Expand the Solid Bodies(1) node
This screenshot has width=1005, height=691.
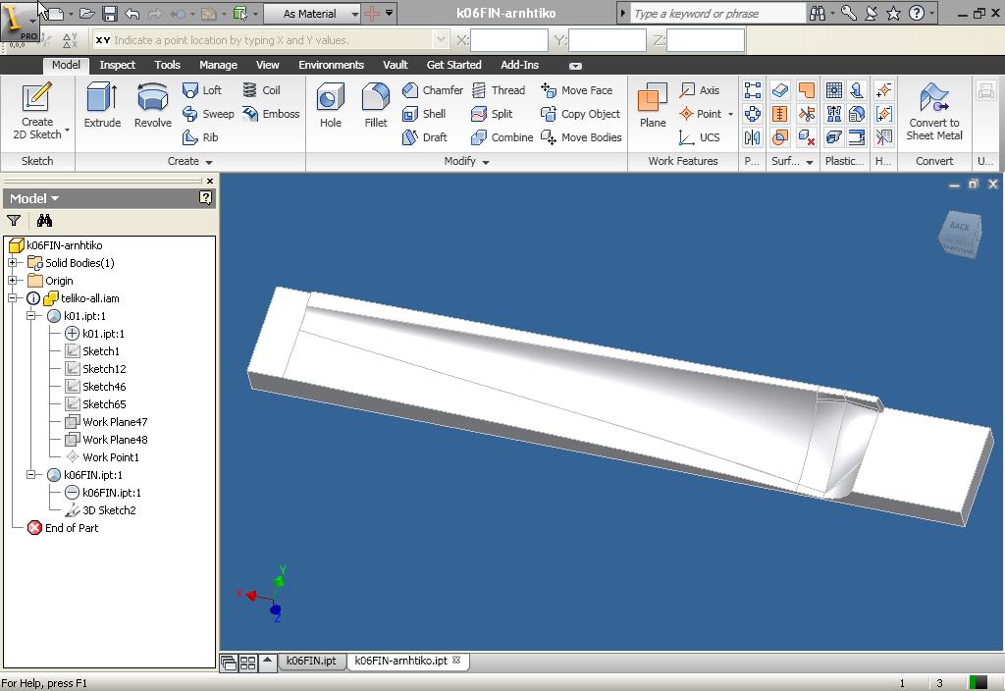coord(12,263)
